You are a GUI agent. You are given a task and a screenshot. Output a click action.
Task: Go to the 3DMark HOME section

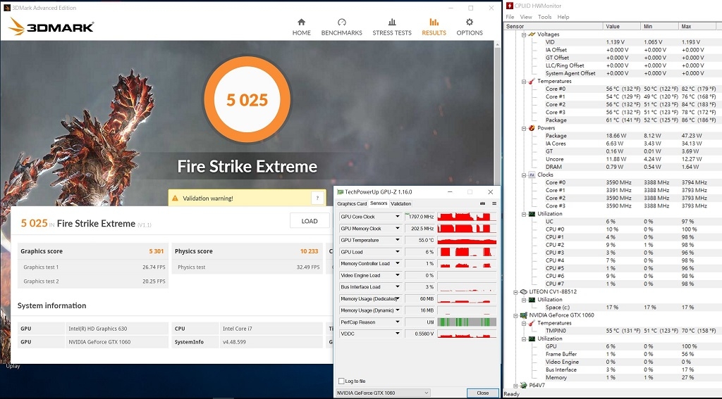(x=301, y=27)
